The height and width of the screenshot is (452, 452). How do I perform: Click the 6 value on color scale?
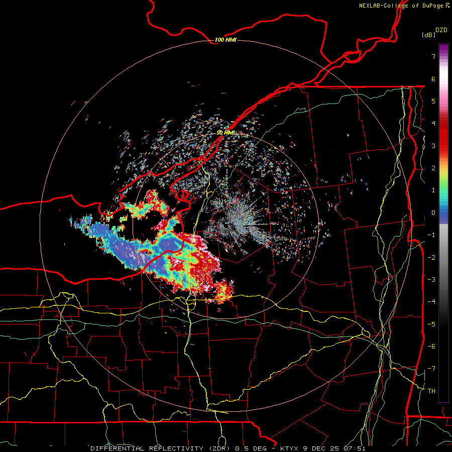click(x=433, y=79)
